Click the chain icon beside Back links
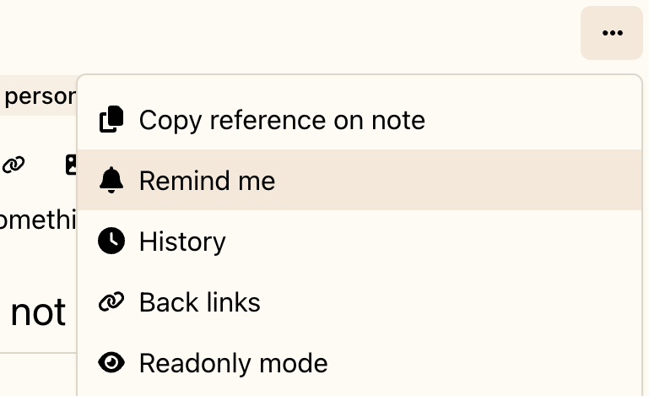 pyautogui.click(x=111, y=302)
